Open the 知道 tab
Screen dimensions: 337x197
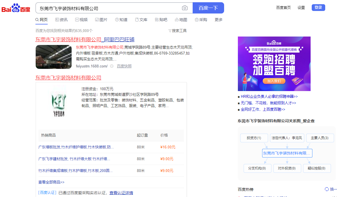[121, 20]
